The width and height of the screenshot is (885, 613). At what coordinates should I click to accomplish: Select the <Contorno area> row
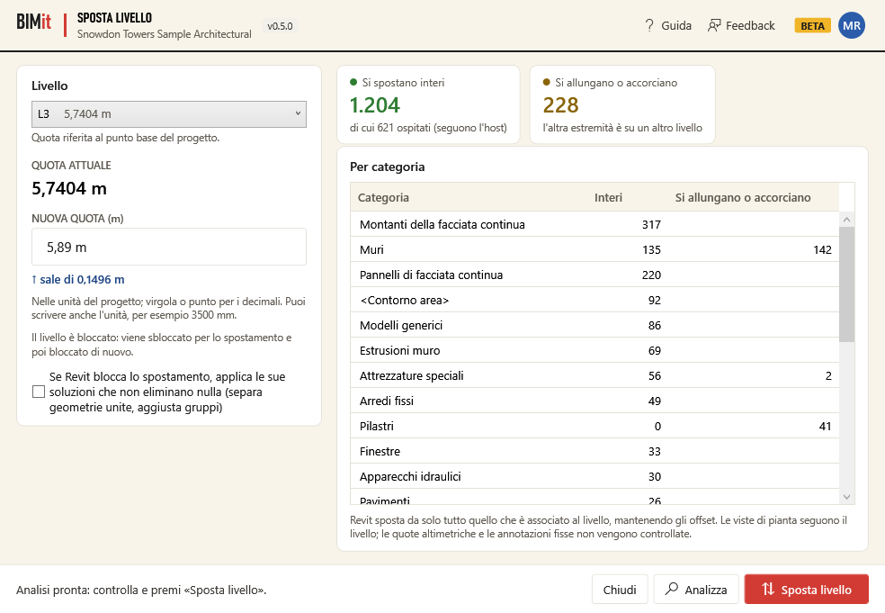pyautogui.click(x=594, y=300)
